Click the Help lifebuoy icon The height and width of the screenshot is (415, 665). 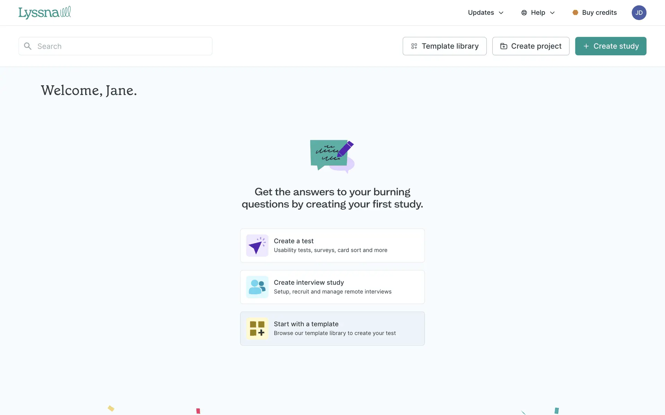click(524, 12)
